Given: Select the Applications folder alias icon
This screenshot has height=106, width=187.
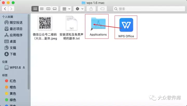Looking at the screenshot, I should [x=98, y=23].
